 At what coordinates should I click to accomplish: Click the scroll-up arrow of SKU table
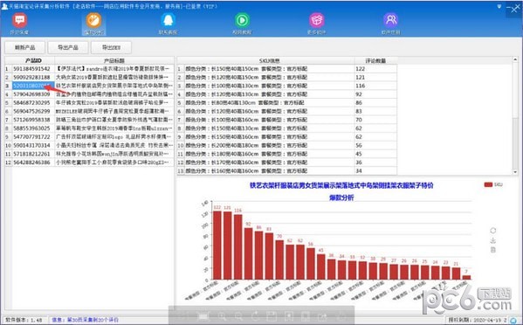515,59
